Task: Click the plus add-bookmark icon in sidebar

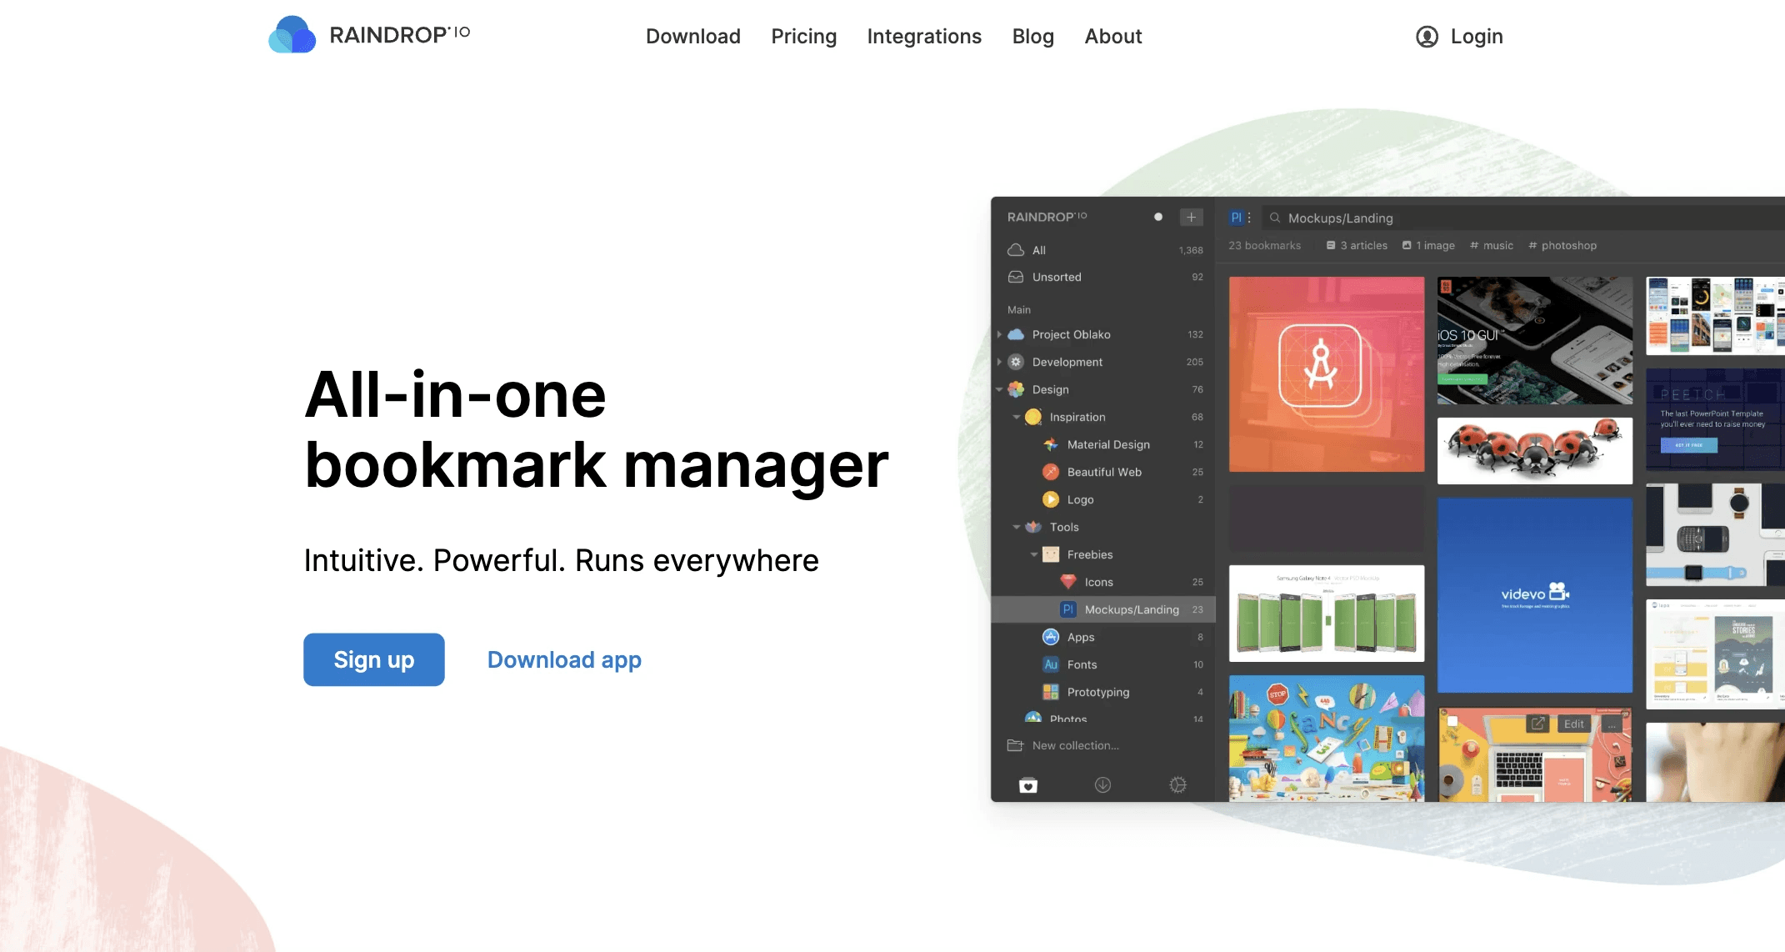Action: click(1191, 217)
